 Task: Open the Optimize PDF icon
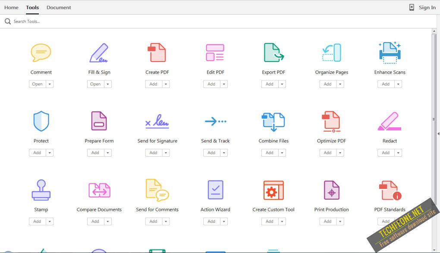pyautogui.click(x=331, y=122)
